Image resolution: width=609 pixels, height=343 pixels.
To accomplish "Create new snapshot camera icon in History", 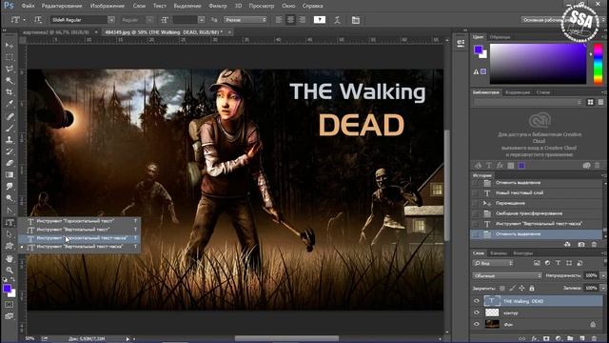I will (x=581, y=244).
